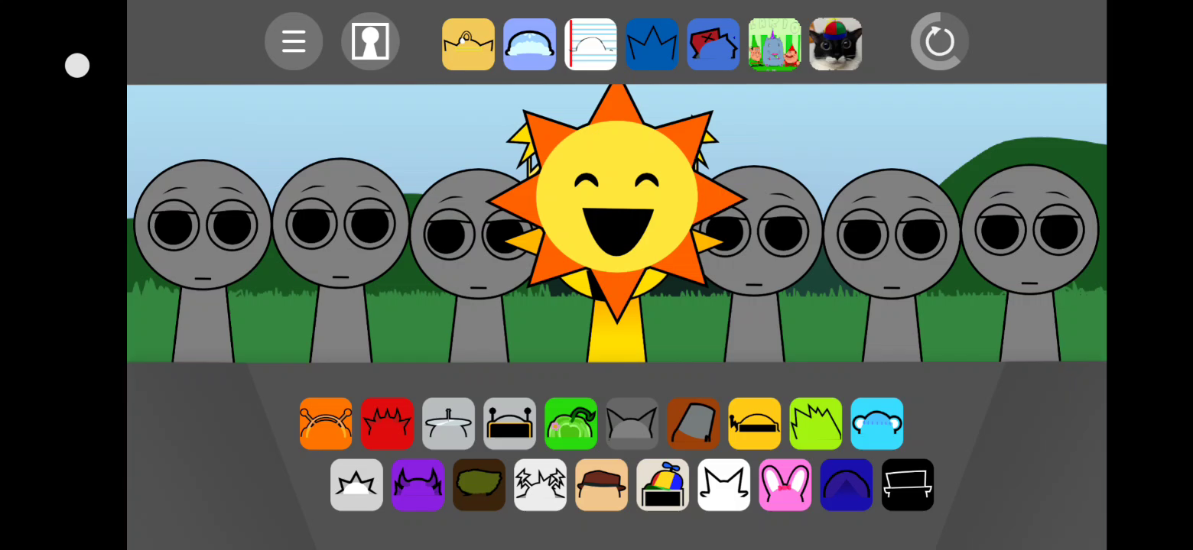Click the lime green spiky hair icon
Image resolution: width=1193 pixels, height=550 pixels.
click(x=815, y=423)
